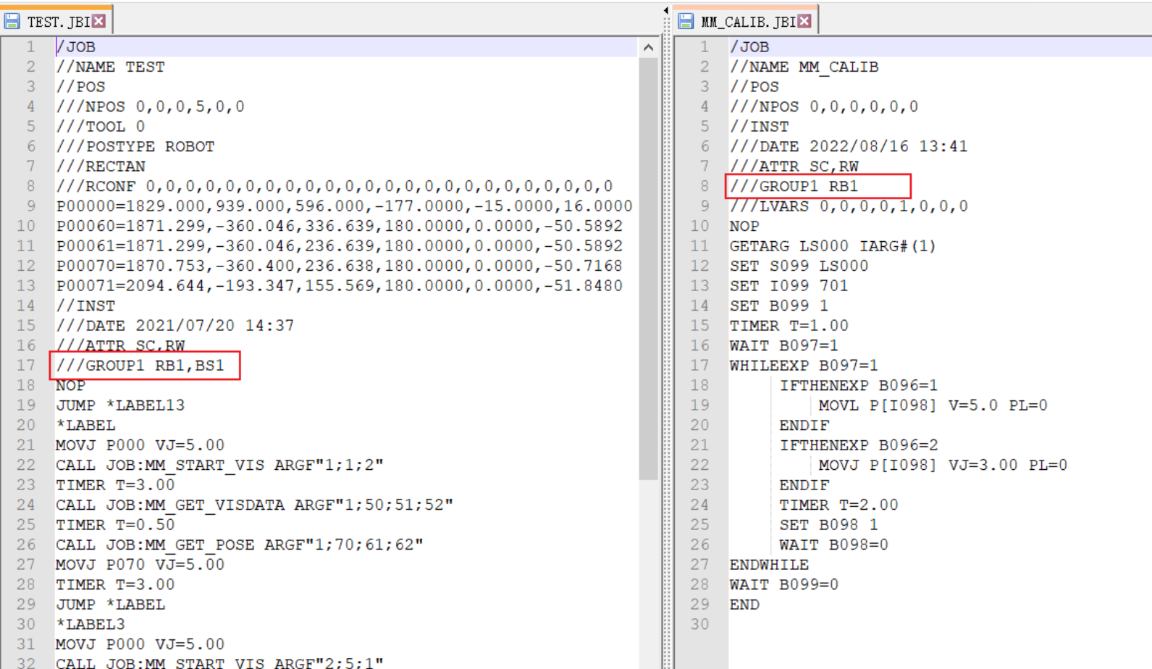
Task: Click the save icon on the TEST.JBI tab
Action: coord(12,21)
